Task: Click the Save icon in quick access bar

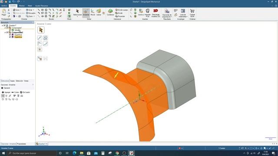Action: (10, 2)
